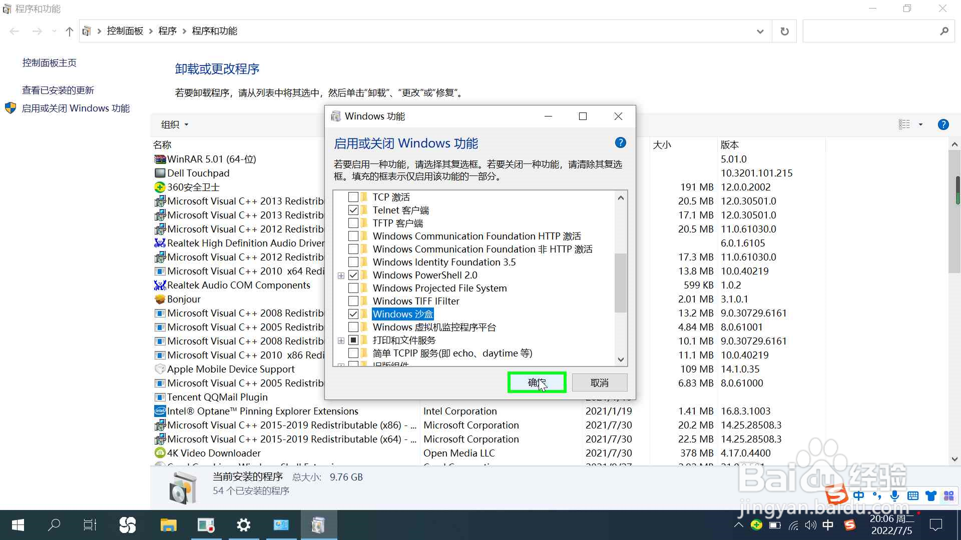
Task: Check Windows Projected File System
Action: (353, 288)
